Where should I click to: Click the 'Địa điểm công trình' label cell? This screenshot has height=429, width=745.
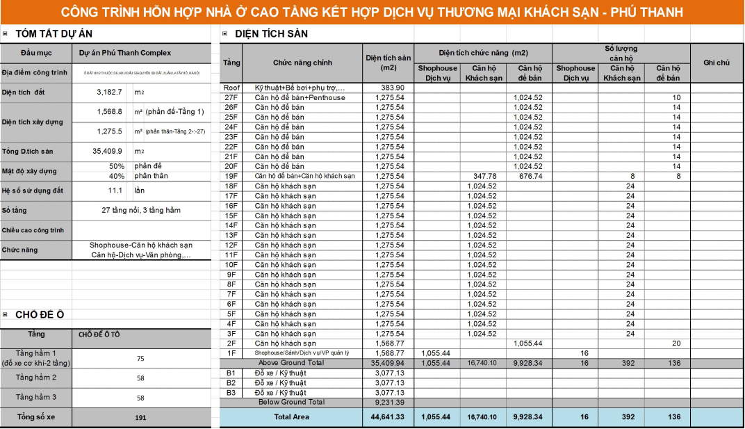pyautogui.click(x=36, y=73)
